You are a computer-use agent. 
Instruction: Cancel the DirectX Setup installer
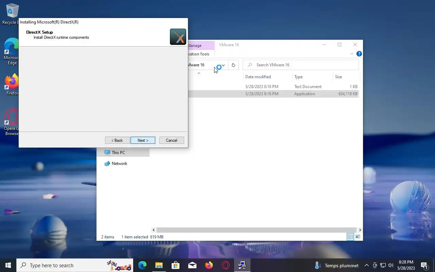(172, 140)
